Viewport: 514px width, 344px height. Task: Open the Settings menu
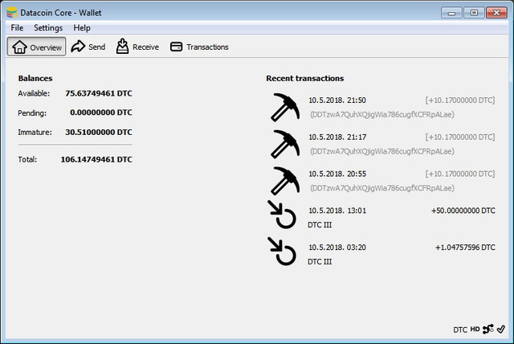coord(48,28)
